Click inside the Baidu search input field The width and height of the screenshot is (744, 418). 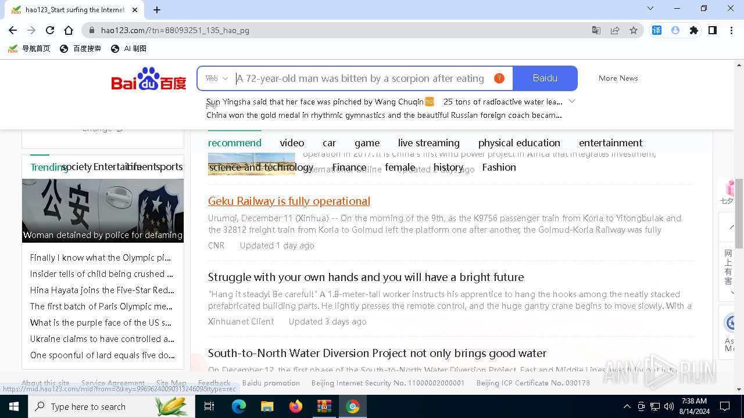click(x=360, y=78)
